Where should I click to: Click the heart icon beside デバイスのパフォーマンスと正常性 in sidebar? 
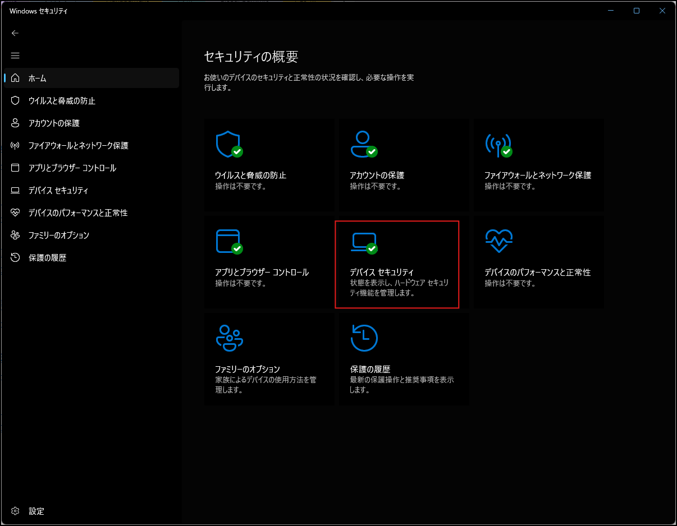point(15,213)
